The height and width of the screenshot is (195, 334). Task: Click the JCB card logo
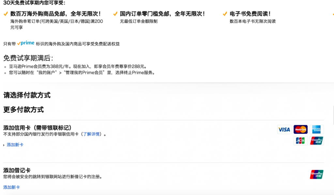[x=300, y=141]
